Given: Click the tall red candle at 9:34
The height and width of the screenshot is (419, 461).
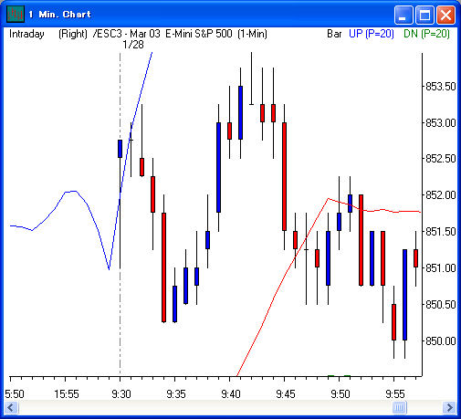Looking at the screenshot, I should (163, 267).
